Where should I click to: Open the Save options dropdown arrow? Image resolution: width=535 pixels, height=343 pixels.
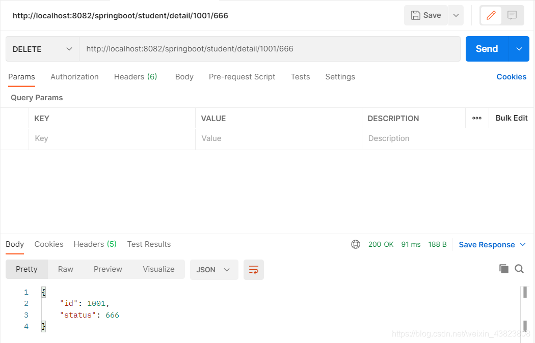click(x=456, y=15)
